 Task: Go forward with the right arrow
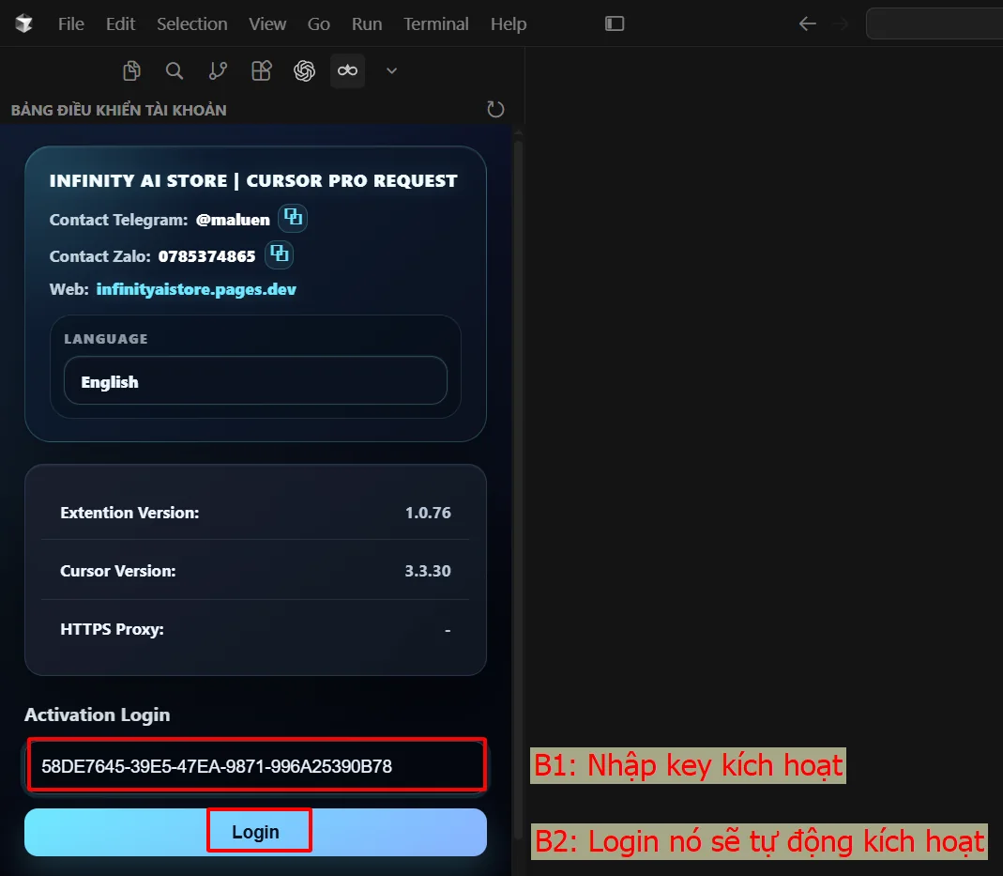[x=841, y=24]
